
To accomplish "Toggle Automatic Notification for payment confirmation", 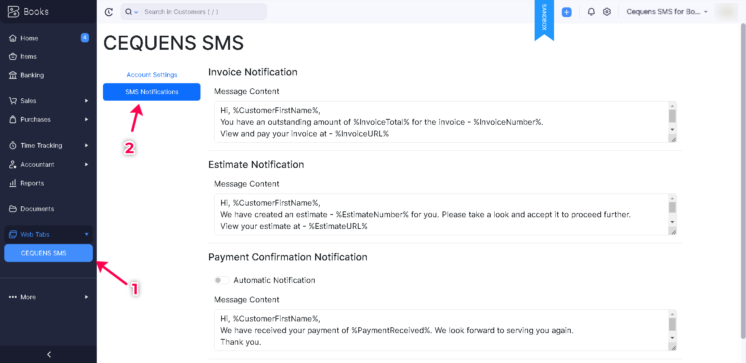I will (221, 280).
